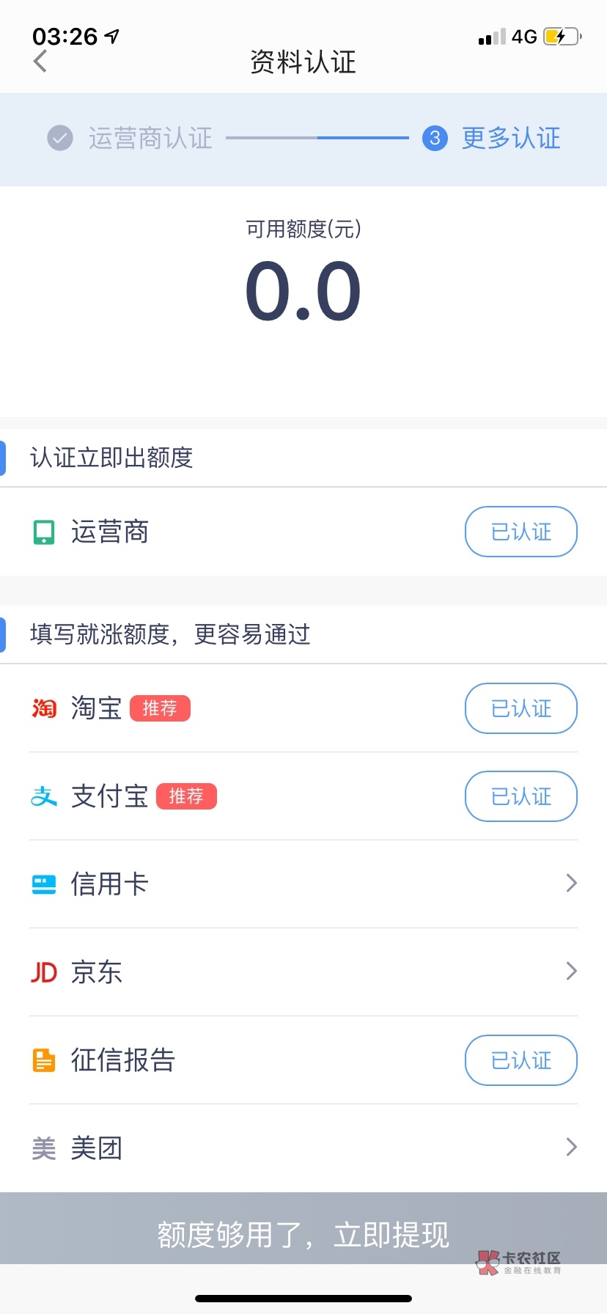Open 京东 verification via its chevron
This screenshot has width=607, height=1314.
coord(572,972)
